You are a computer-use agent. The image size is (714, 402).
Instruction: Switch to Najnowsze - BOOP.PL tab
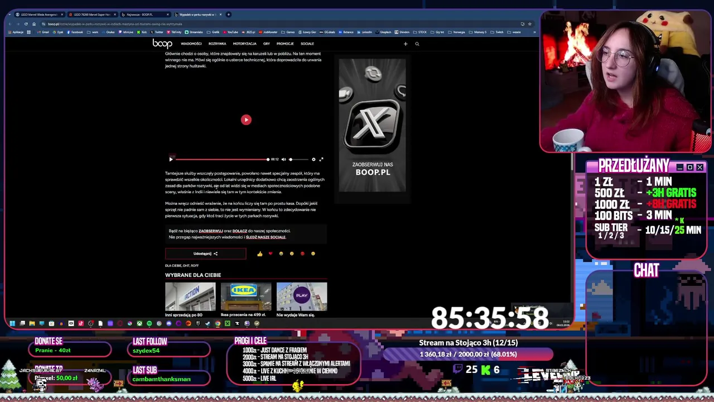pyautogui.click(x=144, y=15)
